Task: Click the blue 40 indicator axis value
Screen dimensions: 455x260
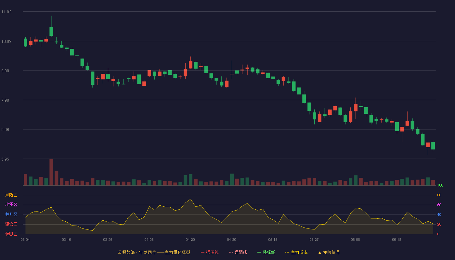Action: point(439,215)
